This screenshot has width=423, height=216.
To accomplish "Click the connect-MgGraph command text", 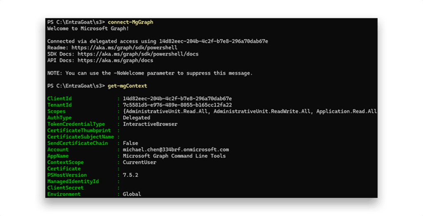I will [131, 22].
